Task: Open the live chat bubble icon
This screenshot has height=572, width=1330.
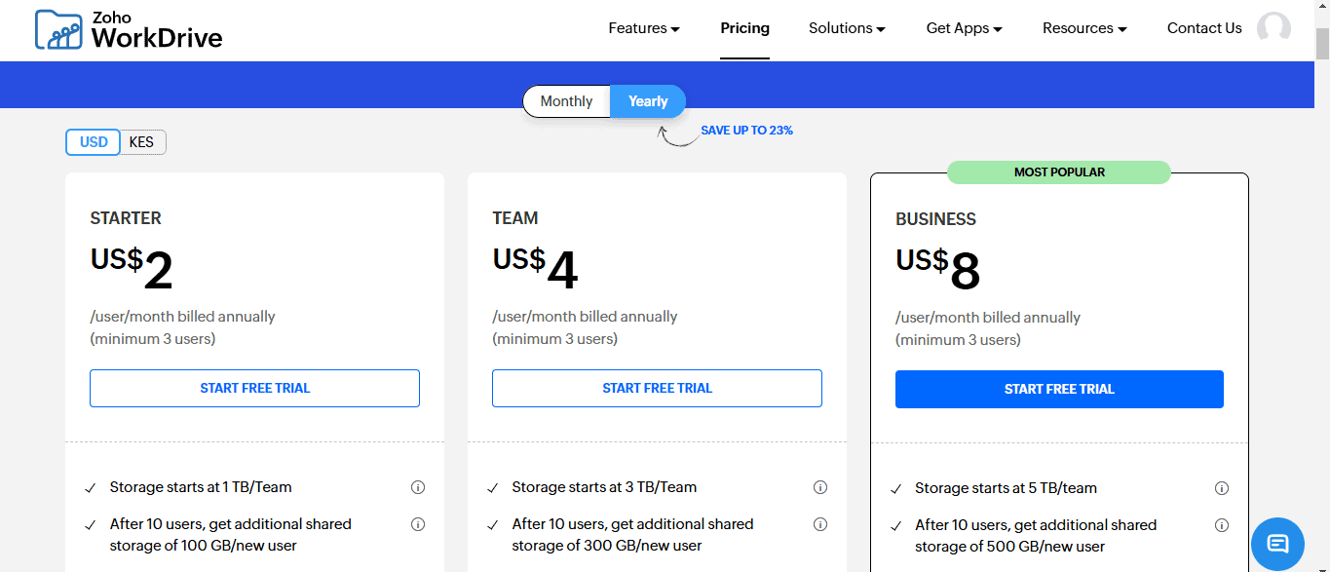Action: coord(1277,544)
